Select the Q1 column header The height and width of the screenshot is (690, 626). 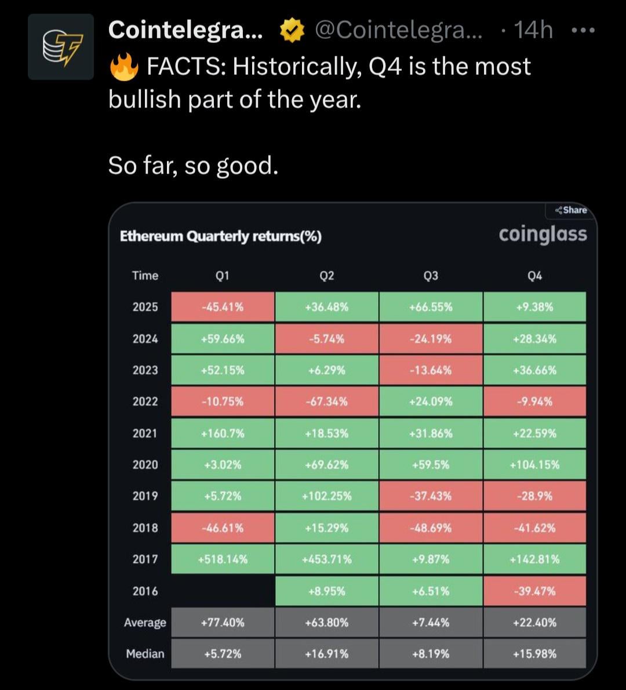tap(223, 276)
